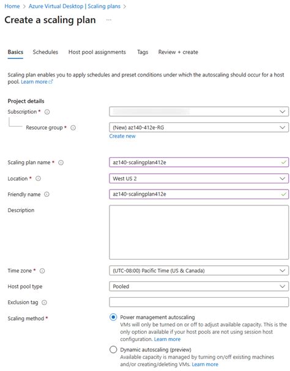290x371 pixels.
Task: Select Dynamic autoscaling (preview) radio button
Action: (113, 350)
